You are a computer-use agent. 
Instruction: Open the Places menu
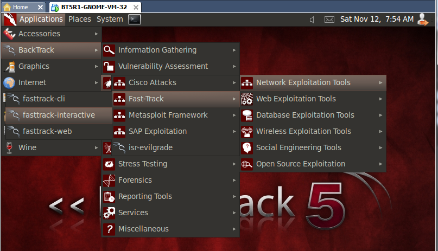point(80,19)
